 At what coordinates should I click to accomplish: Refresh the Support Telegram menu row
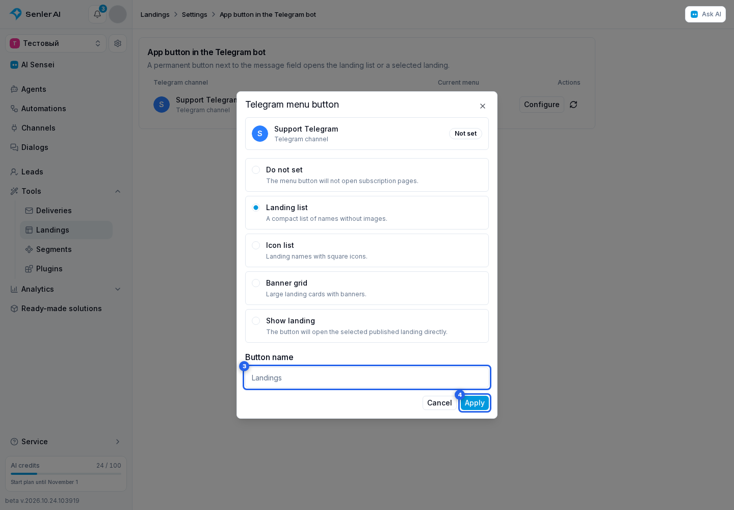click(573, 105)
